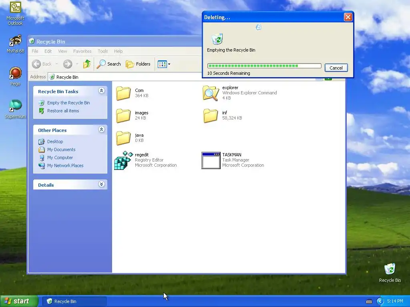The width and height of the screenshot is (410, 307).
Task: Click the Views icon in toolbar
Action: 162,64
